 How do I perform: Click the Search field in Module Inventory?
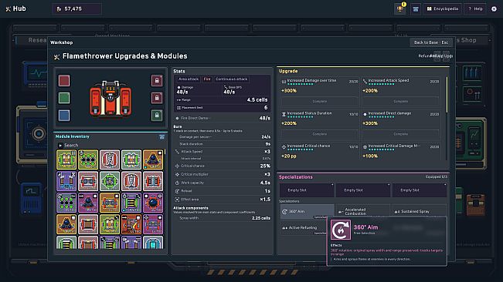[x=110, y=146]
